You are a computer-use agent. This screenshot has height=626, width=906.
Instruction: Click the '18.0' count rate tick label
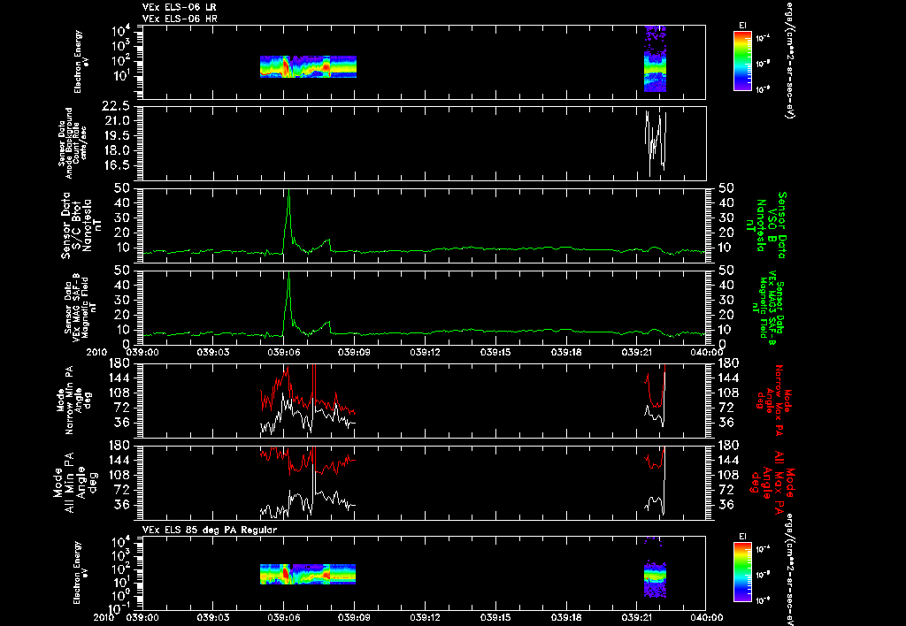pos(116,150)
